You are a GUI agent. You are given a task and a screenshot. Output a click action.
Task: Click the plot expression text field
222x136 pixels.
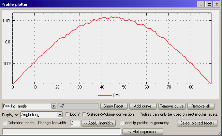pyautogui.click(x=61, y=132)
